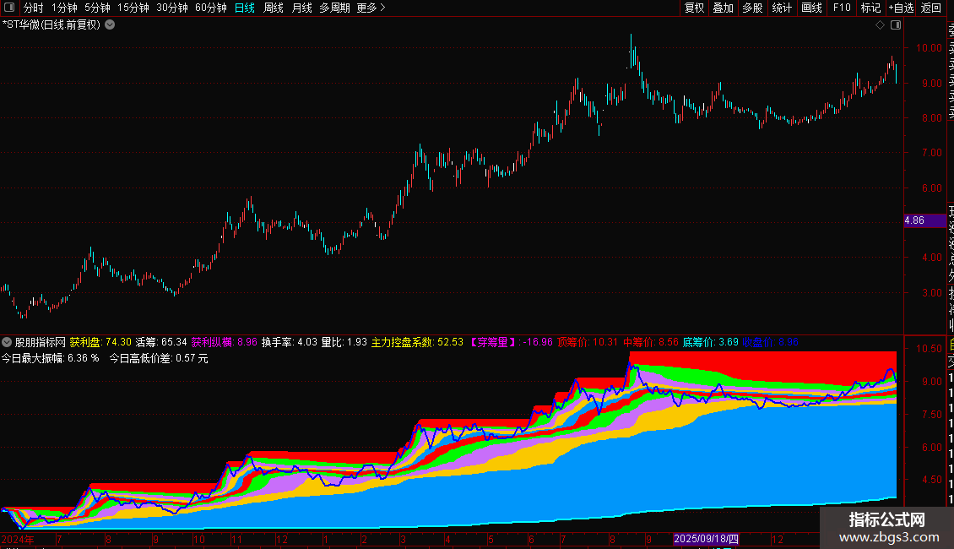
Task: Click the 今日高低价差: 0.57 元 text
Action: (159, 358)
